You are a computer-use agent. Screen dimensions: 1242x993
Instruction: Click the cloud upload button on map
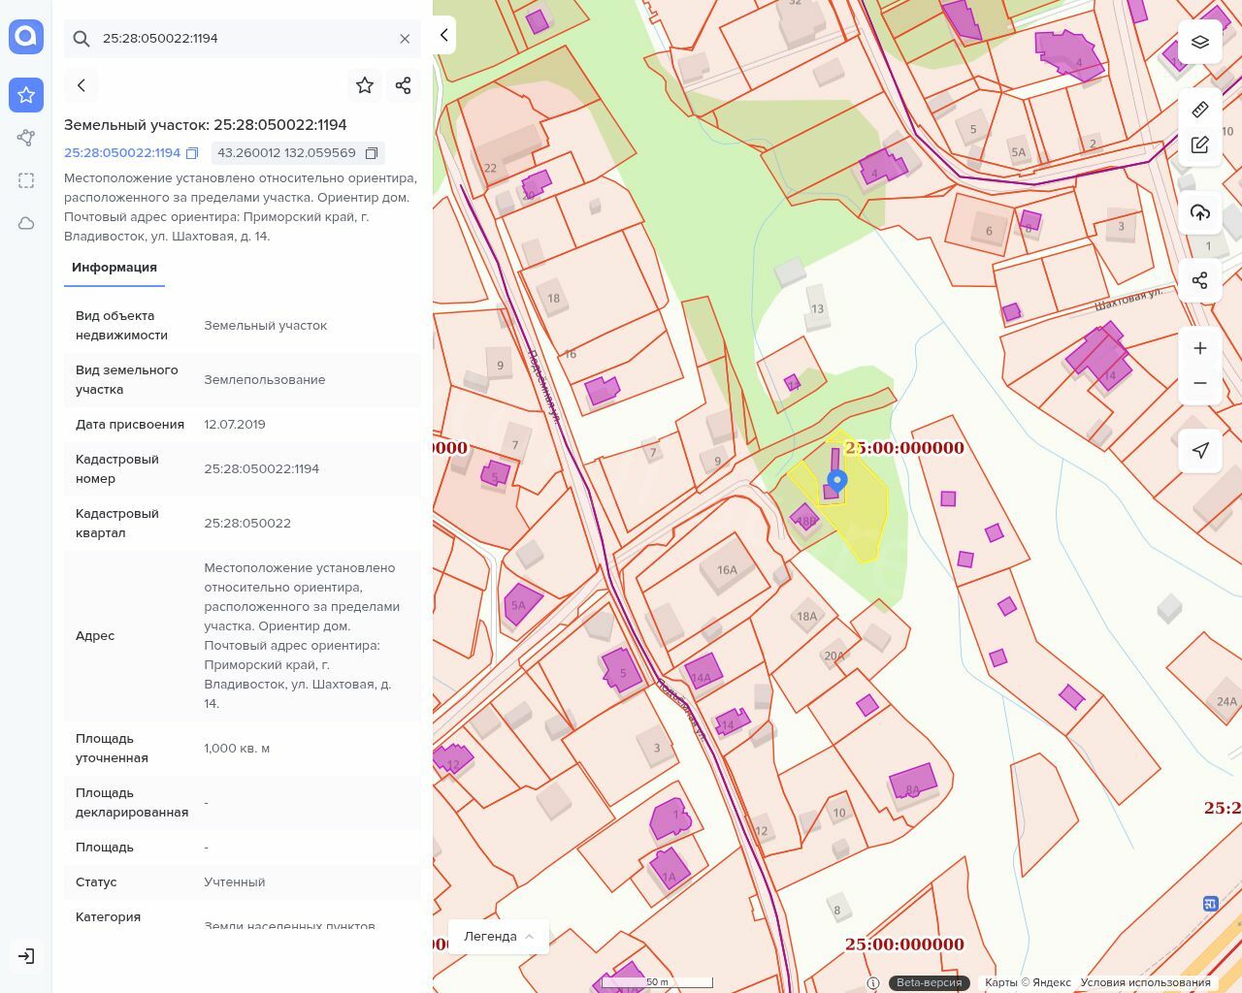tap(1200, 212)
